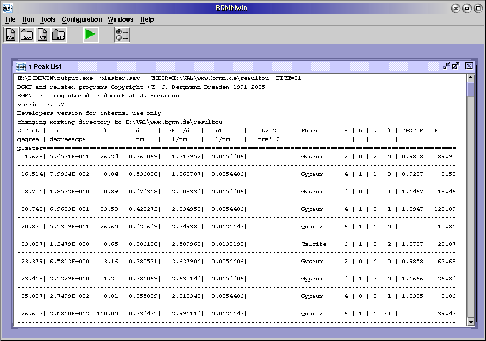
Task: Click the "plaster" separator label
Action: tap(30, 148)
